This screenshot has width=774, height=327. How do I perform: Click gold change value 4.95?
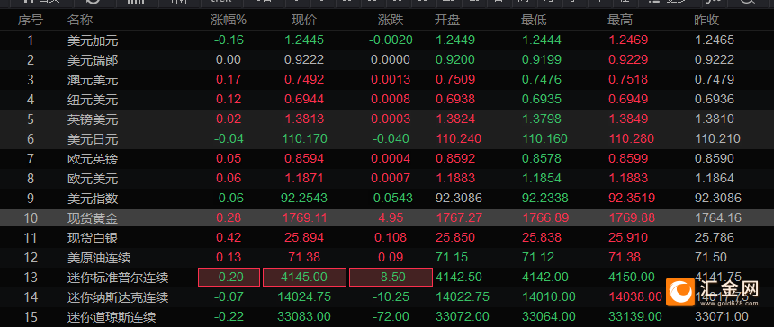pyautogui.click(x=391, y=217)
